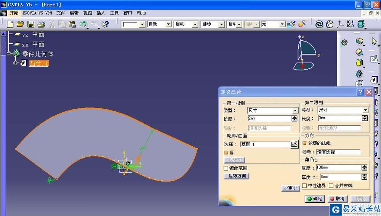Click the 参考 没有选择 field

(338, 152)
